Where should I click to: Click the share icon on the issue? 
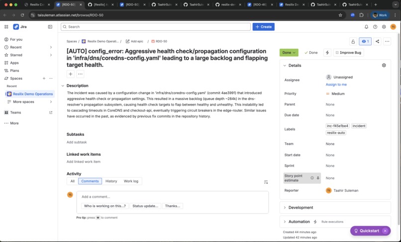point(377,41)
